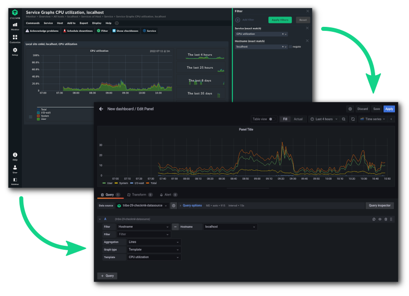Open the Export menu
Screen dimensions: 409x296
pos(84,23)
